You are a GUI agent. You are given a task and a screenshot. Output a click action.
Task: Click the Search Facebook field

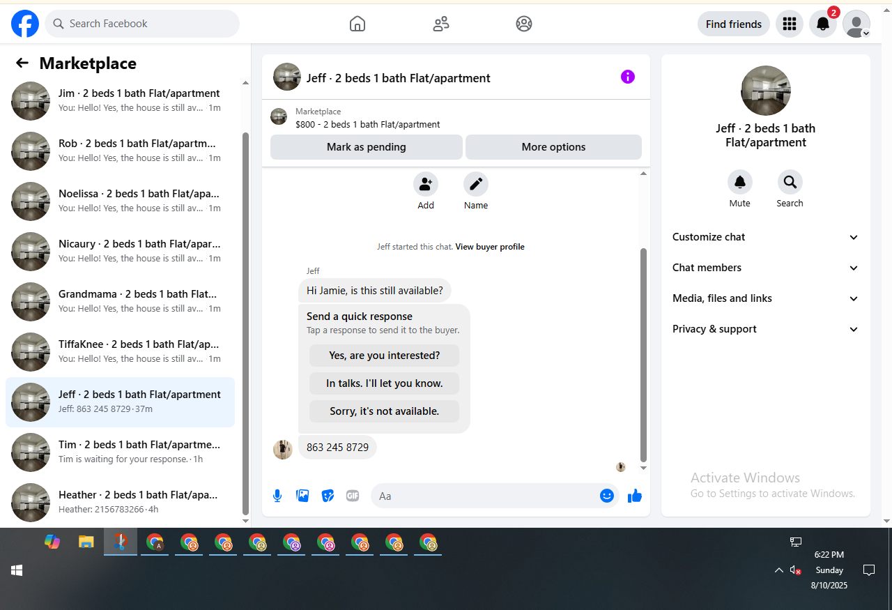click(142, 24)
